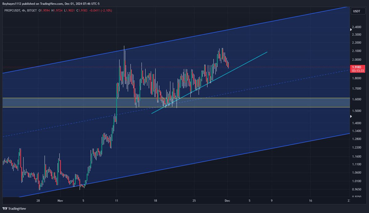Click the 1.6000 price axis label

tap(357, 99)
